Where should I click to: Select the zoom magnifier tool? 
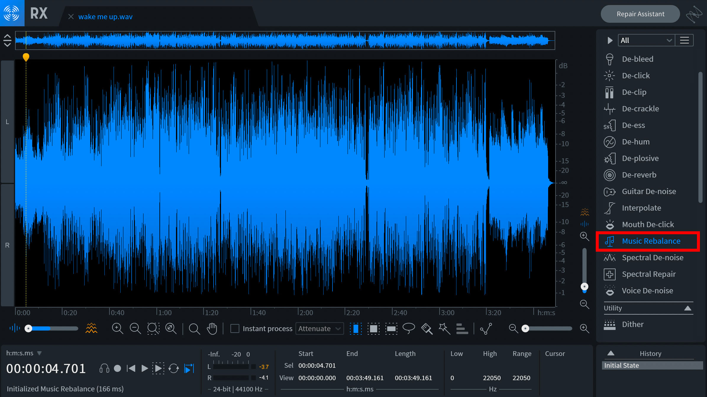click(194, 328)
